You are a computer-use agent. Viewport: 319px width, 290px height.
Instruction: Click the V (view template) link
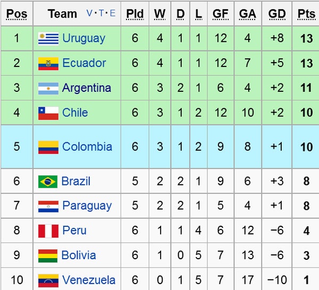(x=89, y=13)
